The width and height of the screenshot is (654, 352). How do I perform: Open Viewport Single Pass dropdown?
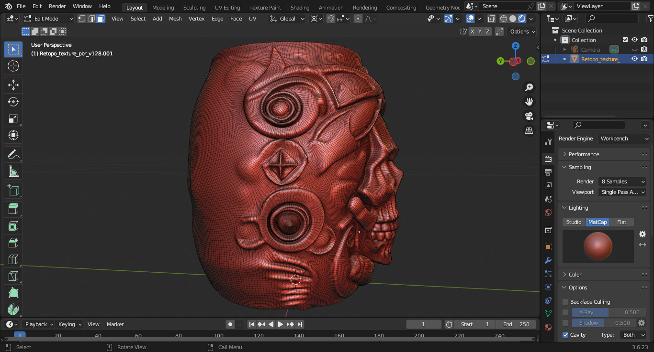pyautogui.click(x=622, y=192)
